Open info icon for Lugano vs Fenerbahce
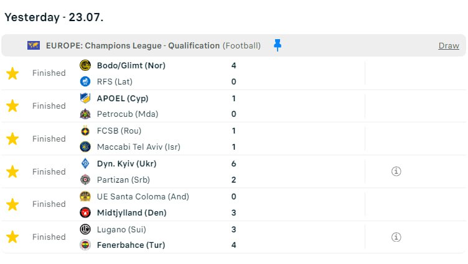The width and height of the screenshot is (468, 264). [396, 237]
